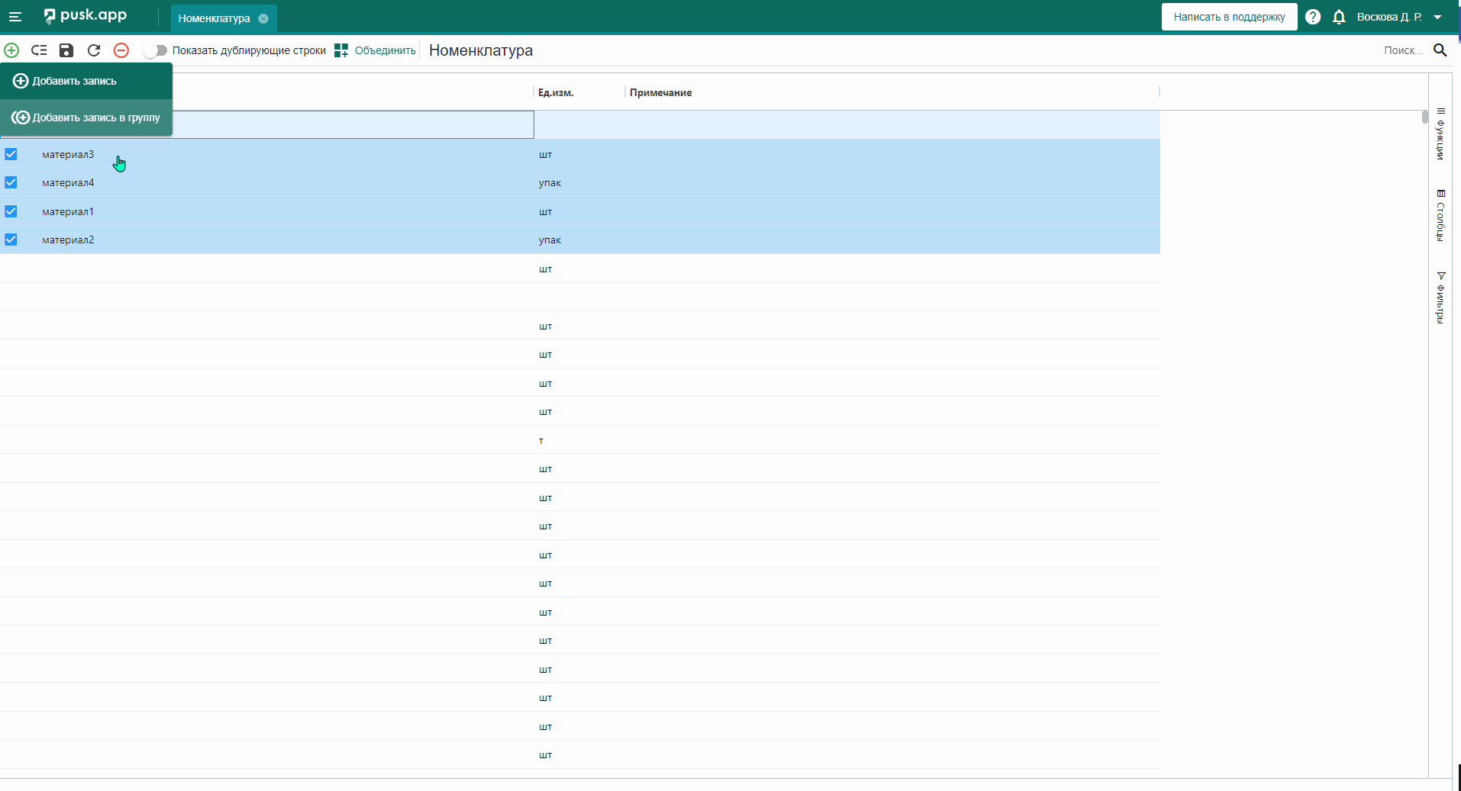
Task: Open notifications bell
Action: [1339, 17]
